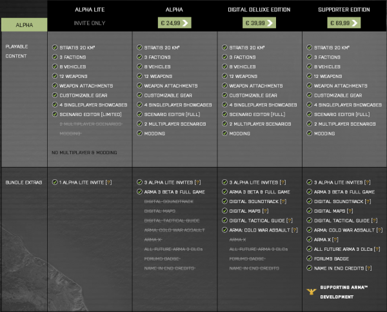387x312 pixels.
Task: Open the help [?] beside ARMA X
Action: coord(335,240)
